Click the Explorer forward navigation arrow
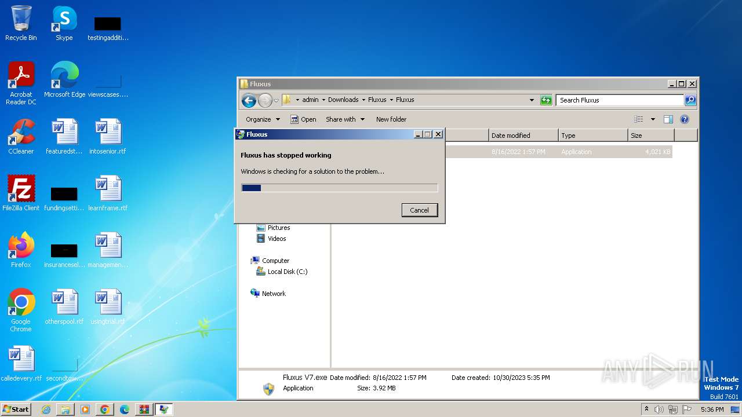The image size is (742, 417). click(265, 101)
